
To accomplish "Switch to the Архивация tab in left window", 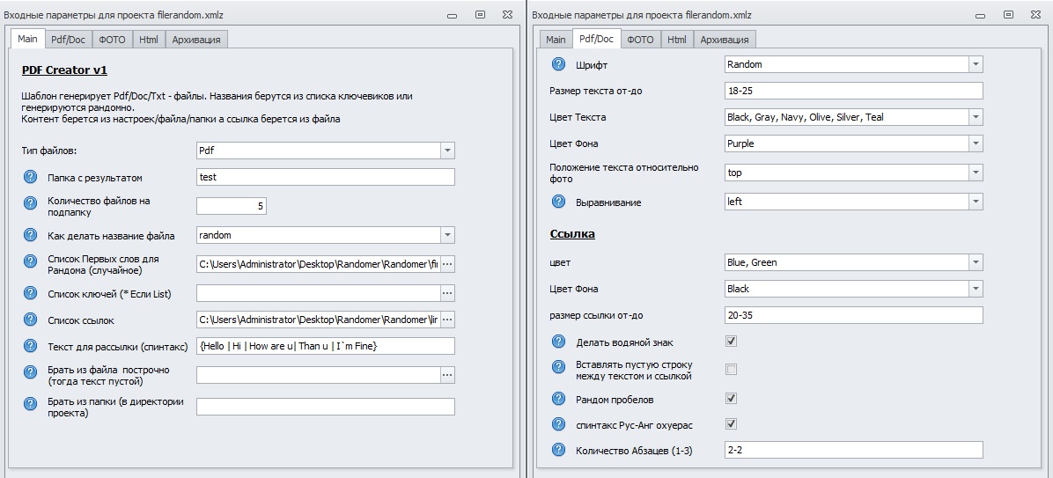I will [x=196, y=40].
